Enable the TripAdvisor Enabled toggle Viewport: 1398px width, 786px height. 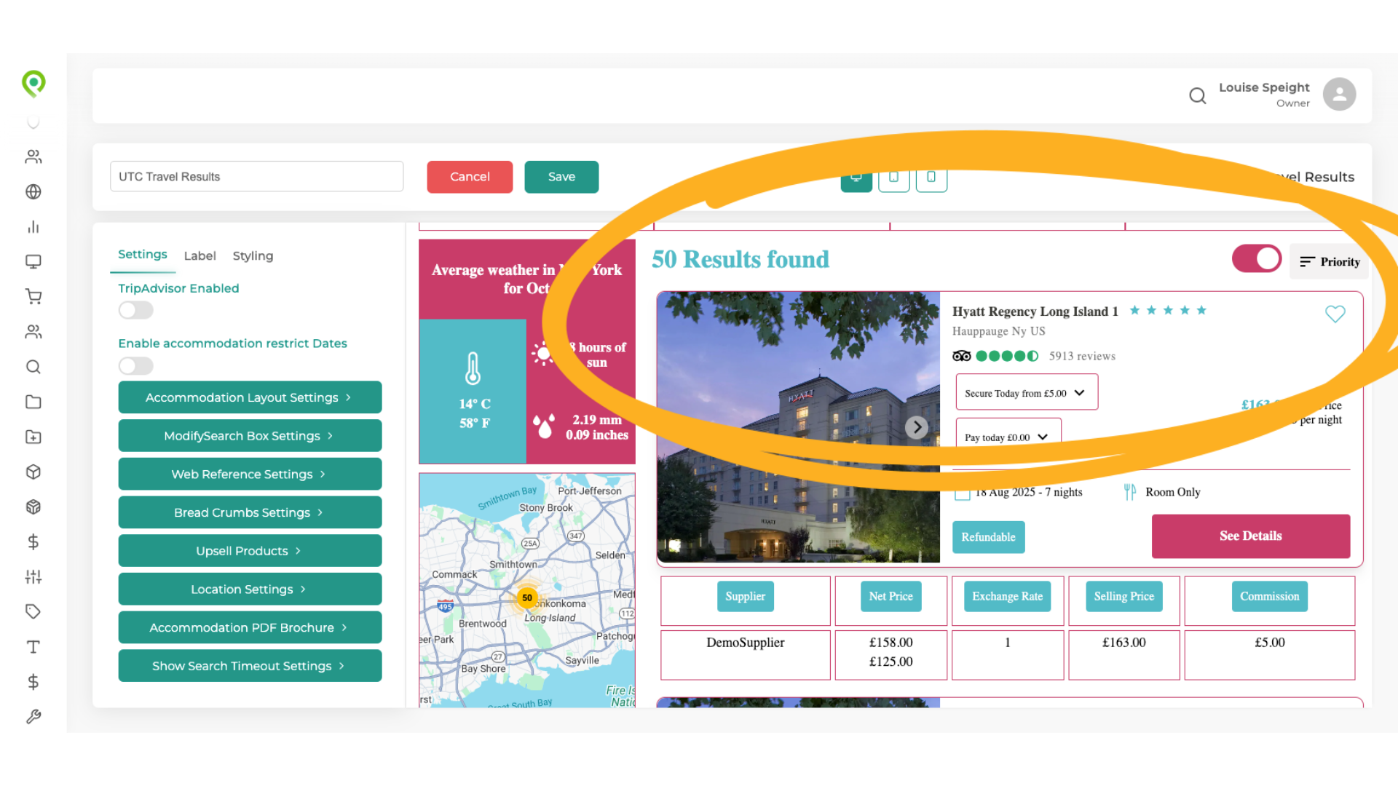tap(136, 311)
